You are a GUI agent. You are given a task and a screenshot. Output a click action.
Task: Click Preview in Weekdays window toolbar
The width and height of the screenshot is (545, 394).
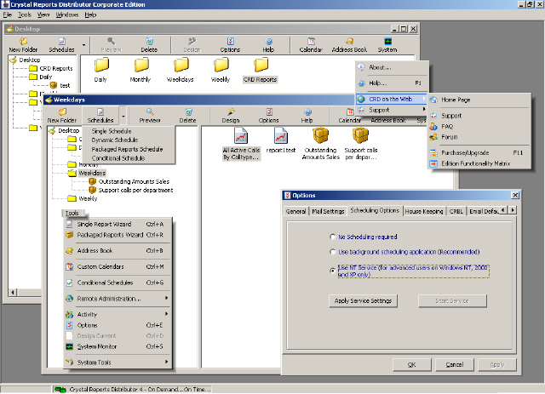[x=150, y=116]
